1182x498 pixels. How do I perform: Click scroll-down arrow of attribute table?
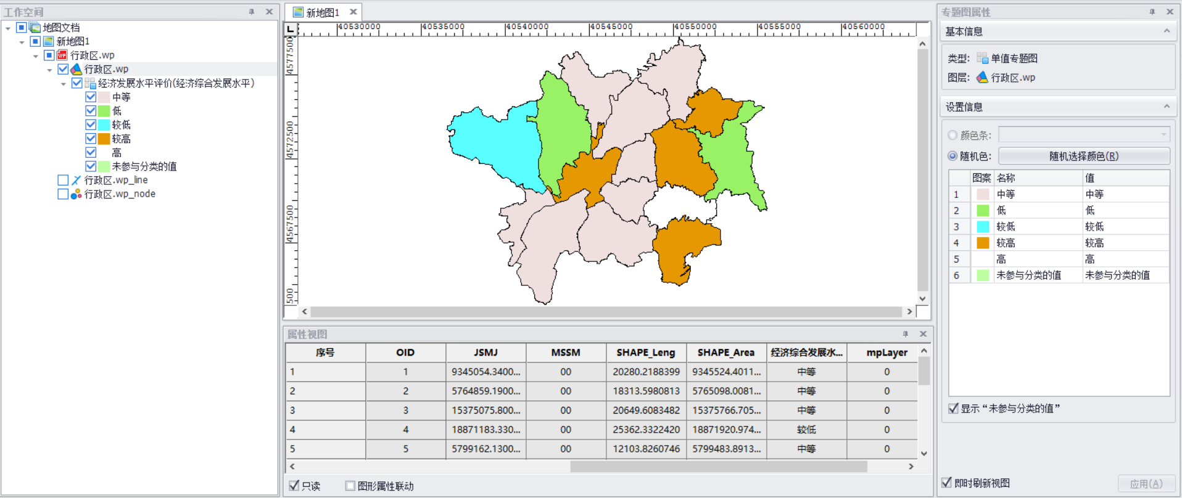pyautogui.click(x=924, y=453)
